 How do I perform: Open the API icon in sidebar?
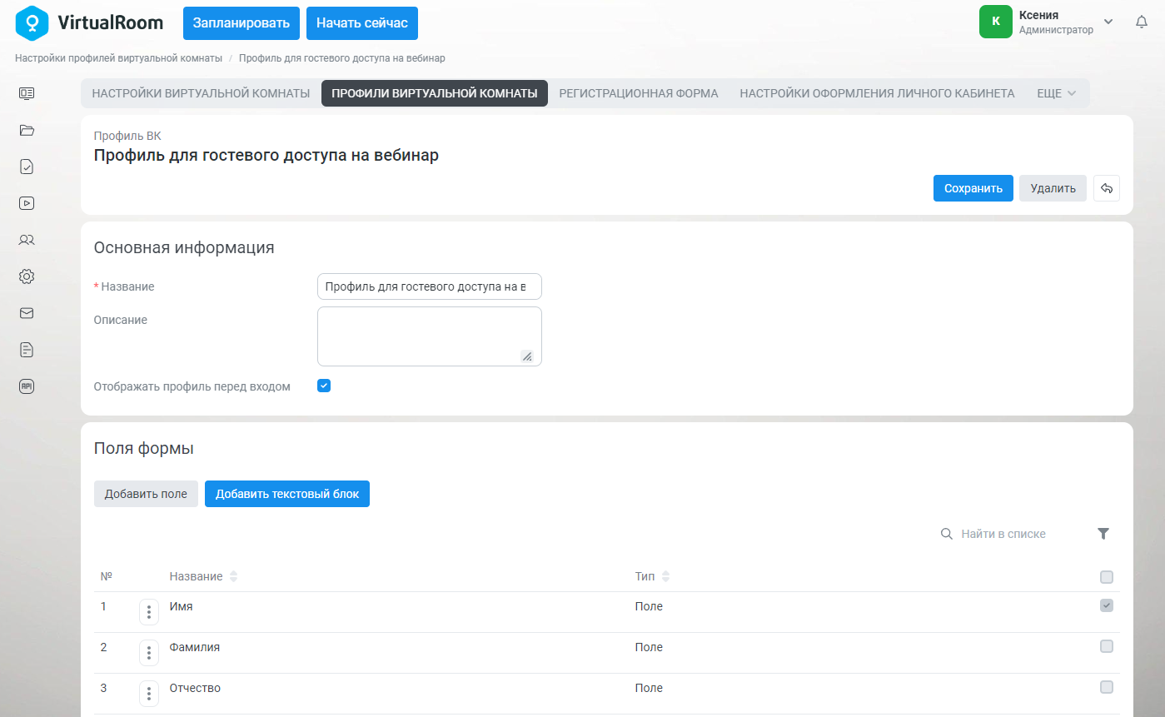point(27,386)
